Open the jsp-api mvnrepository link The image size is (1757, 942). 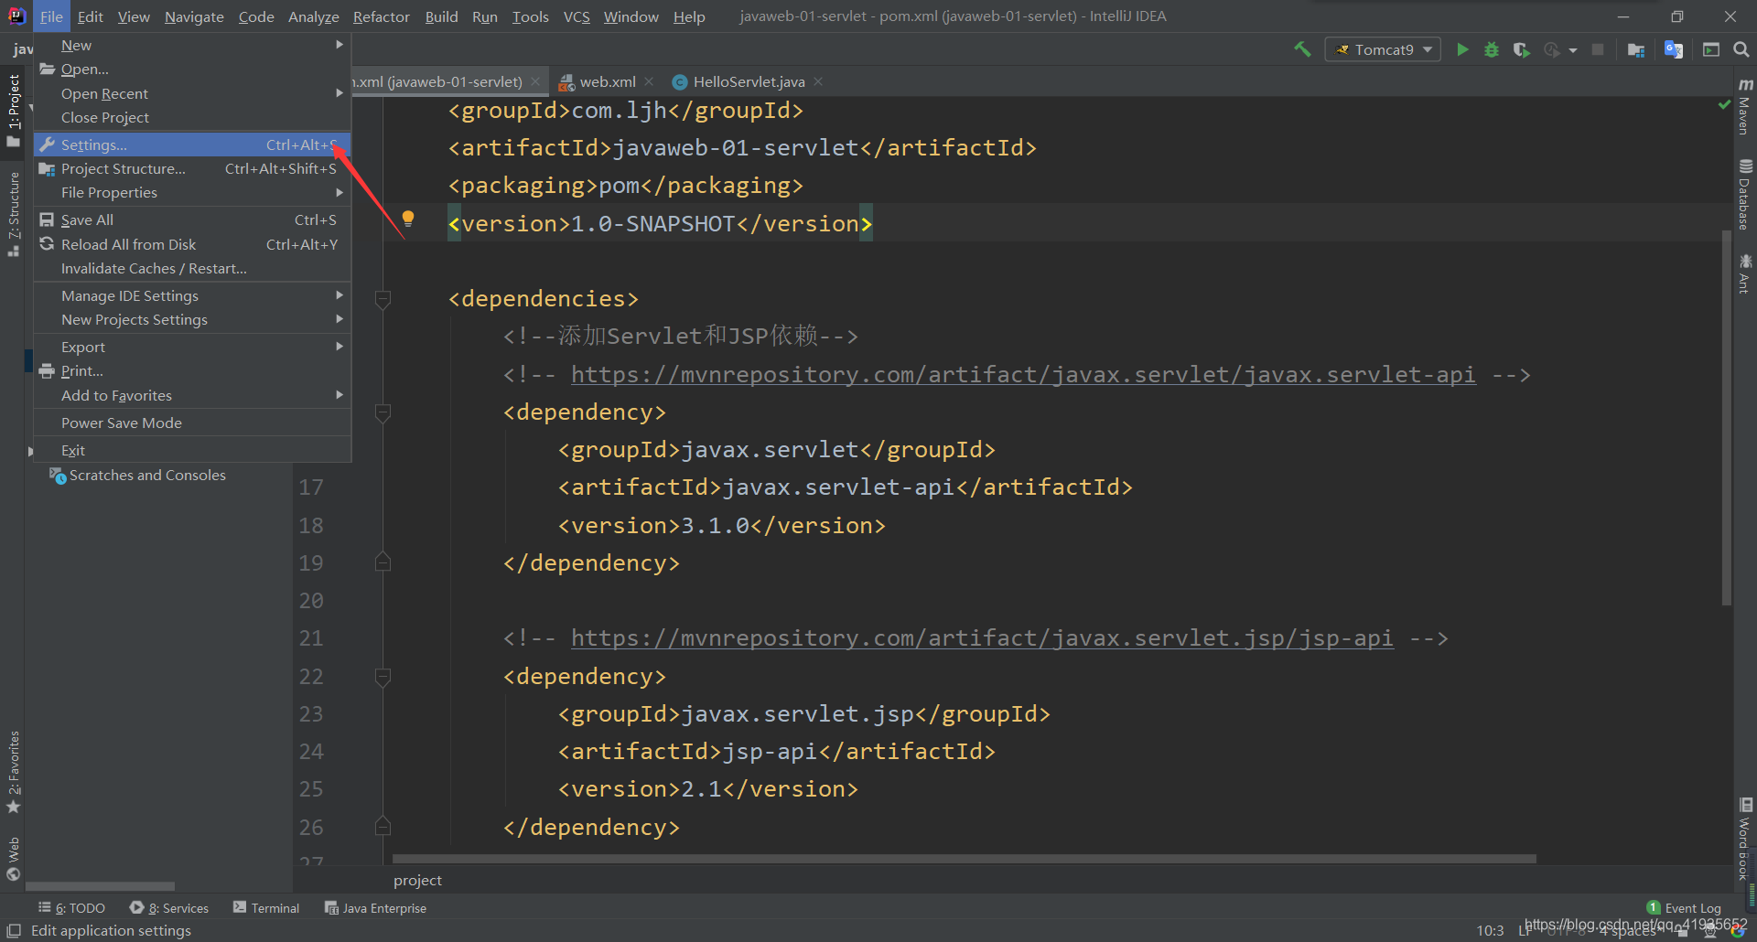[982, 637]
